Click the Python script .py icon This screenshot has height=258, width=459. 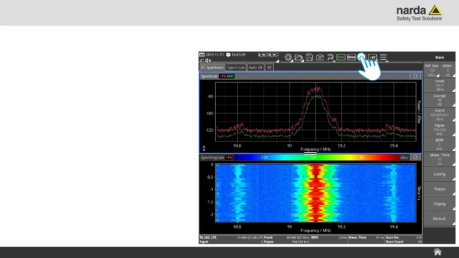tap(372, 57)
